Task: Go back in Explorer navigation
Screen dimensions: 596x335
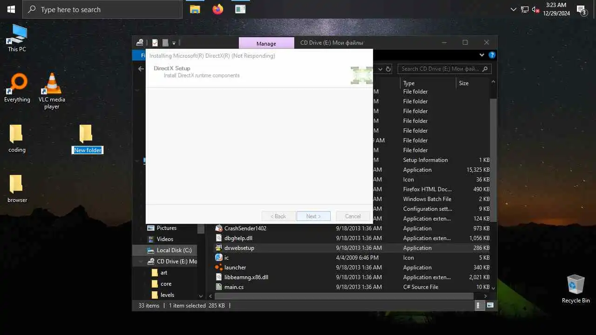Action: 141,69
